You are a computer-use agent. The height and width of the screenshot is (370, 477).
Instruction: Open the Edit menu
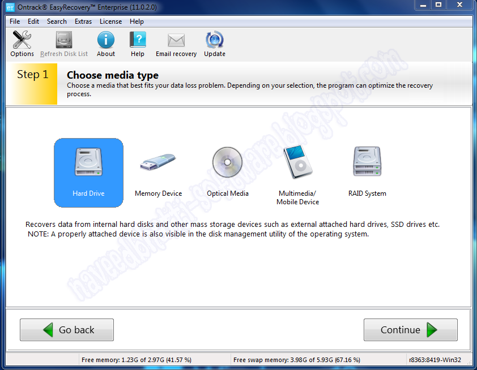coord(33,21)
